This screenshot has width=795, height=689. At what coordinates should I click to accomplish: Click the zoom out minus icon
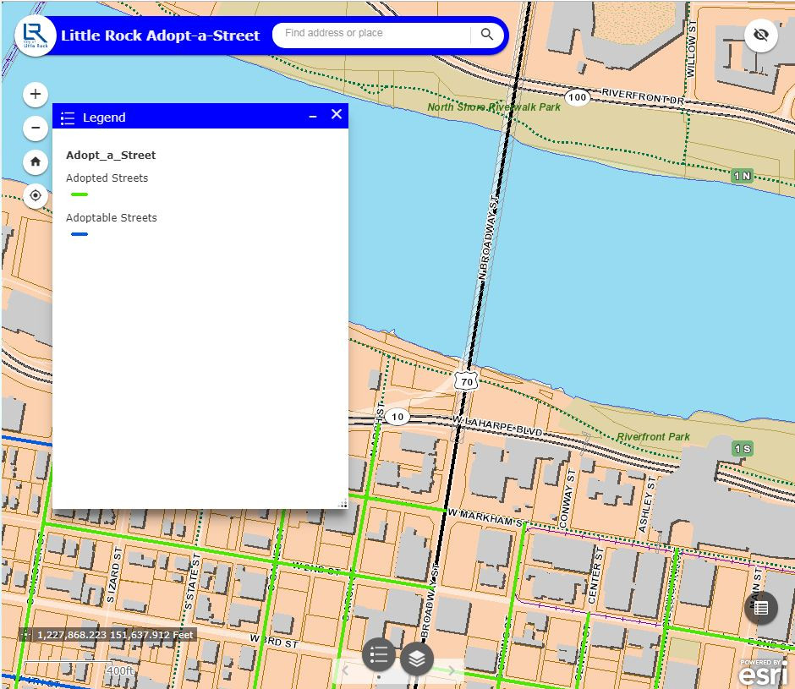tap(35, 128)
